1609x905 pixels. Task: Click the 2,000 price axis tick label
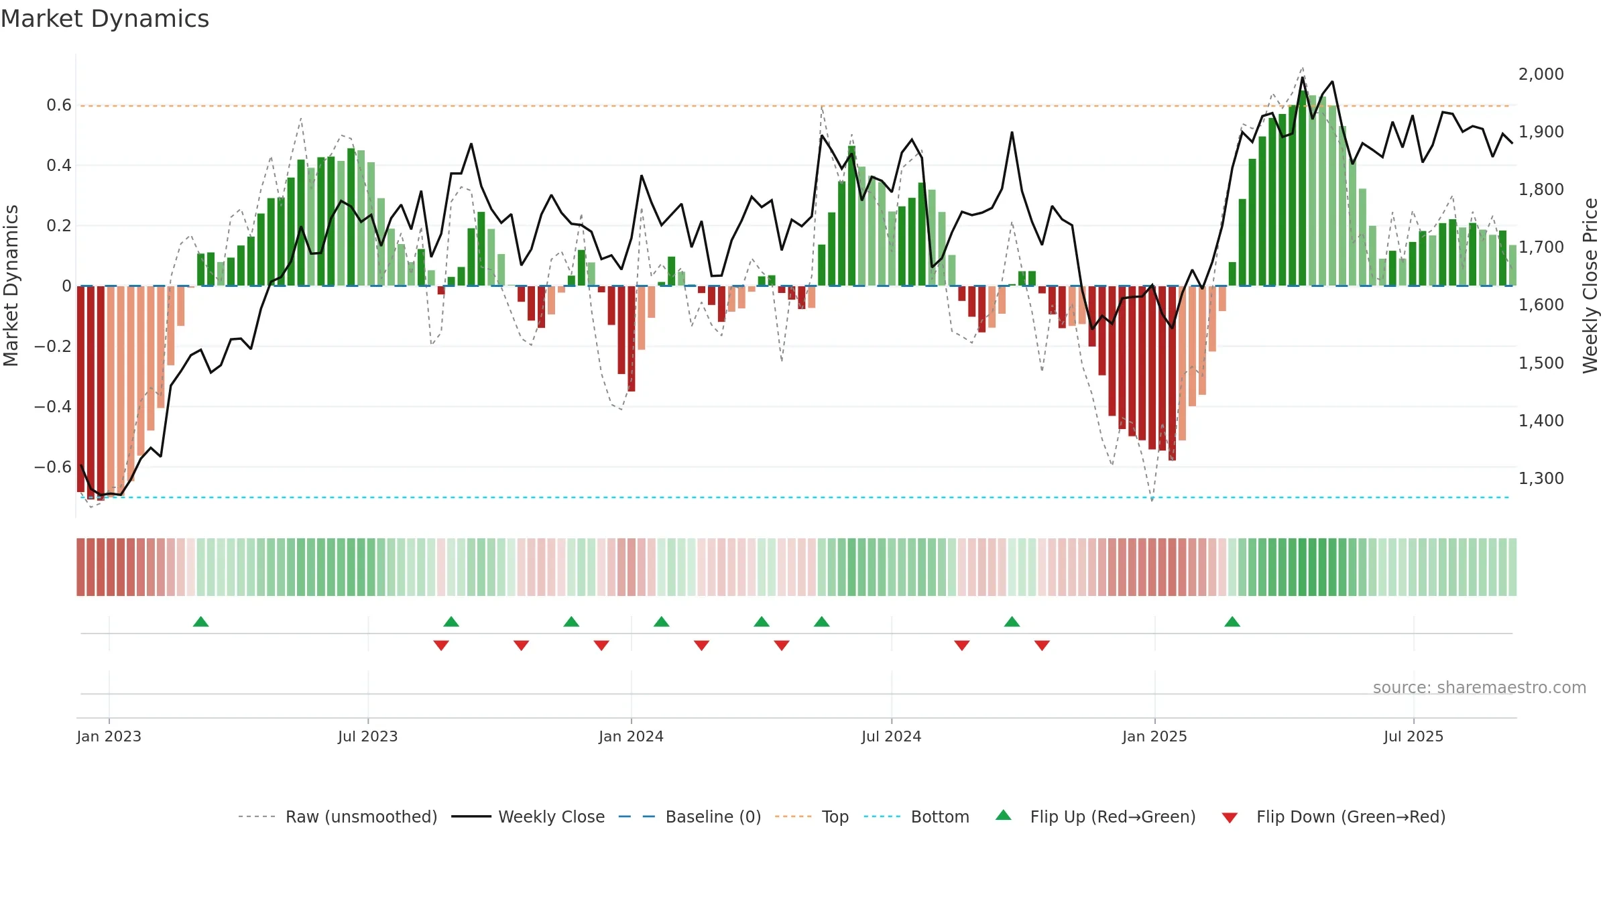point(1541,74)
